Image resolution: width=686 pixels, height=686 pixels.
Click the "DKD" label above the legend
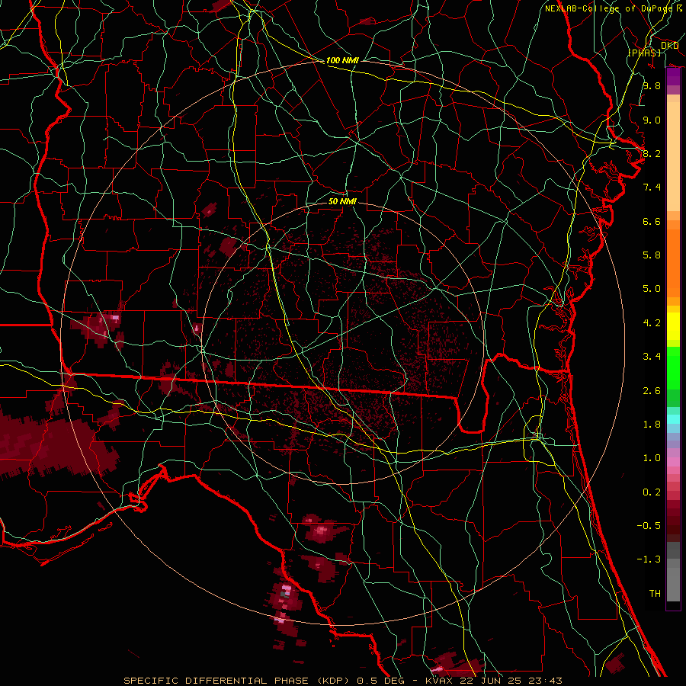pyautogui.click(x=669, y=46)
